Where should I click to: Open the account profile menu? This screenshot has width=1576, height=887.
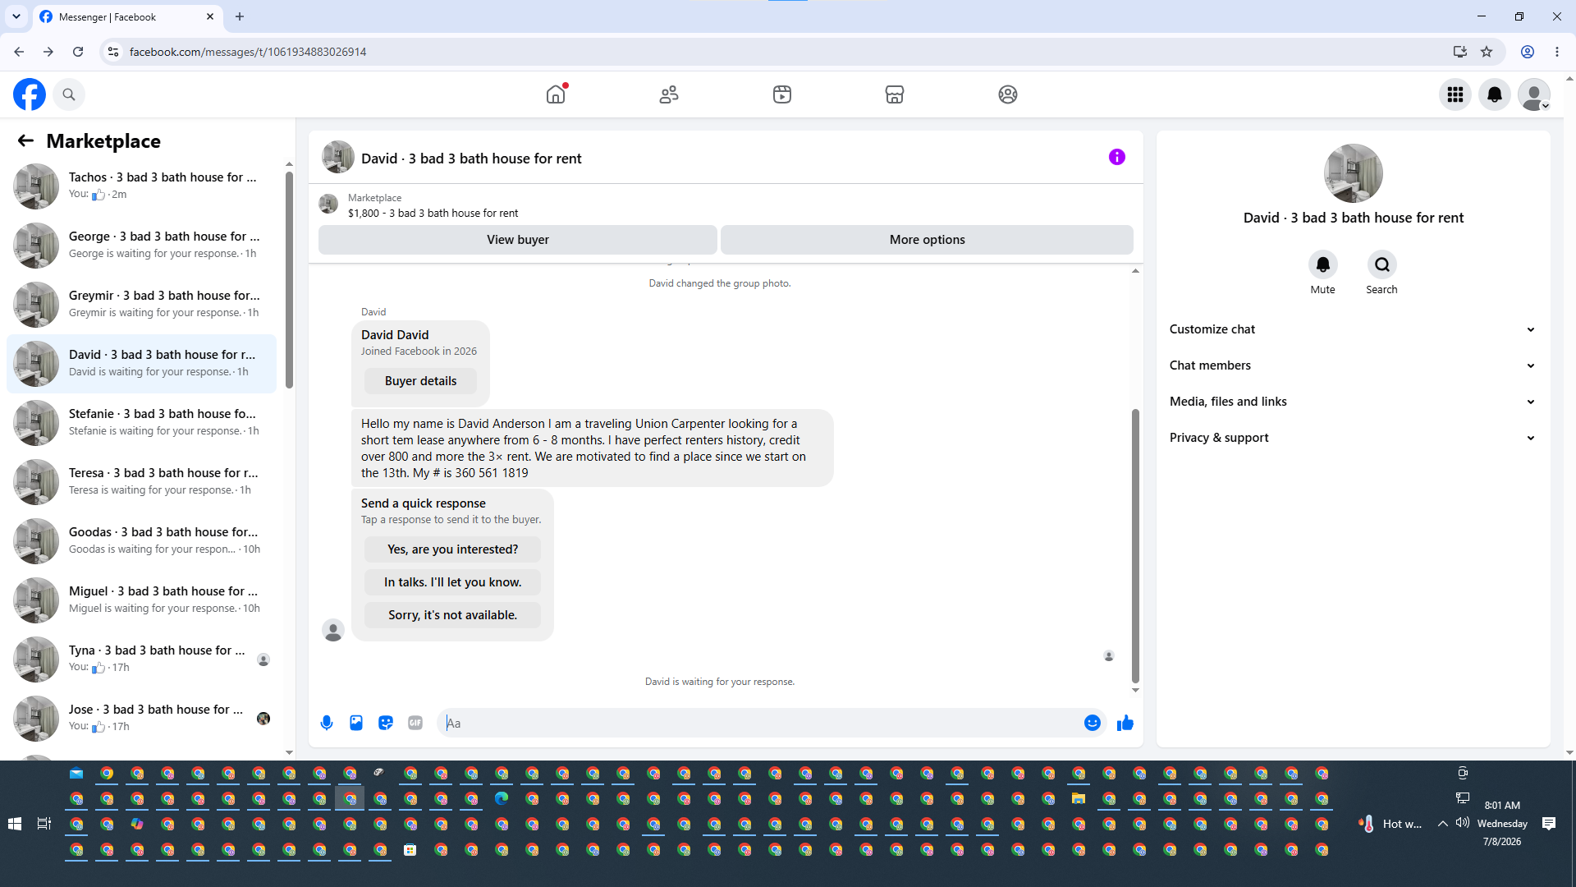coord(1534,94)
